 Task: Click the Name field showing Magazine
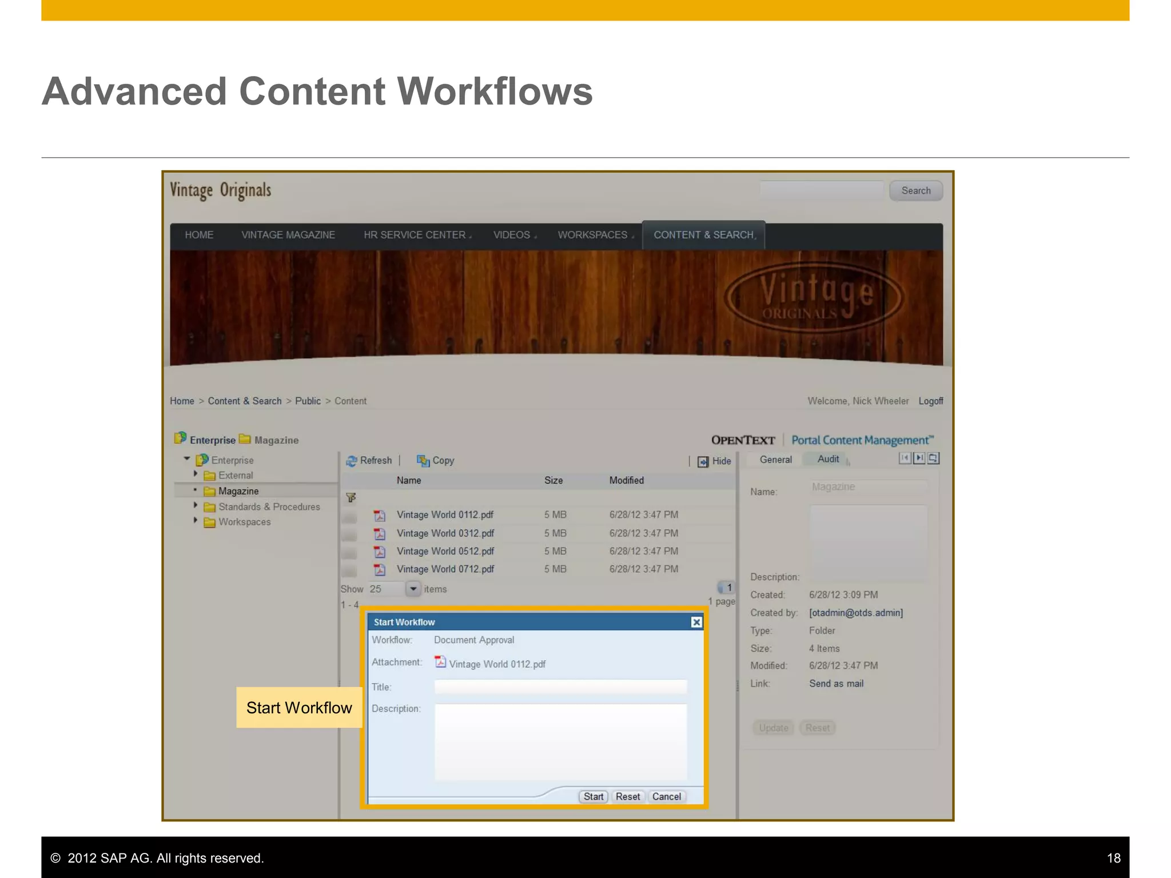coord(868,487)
